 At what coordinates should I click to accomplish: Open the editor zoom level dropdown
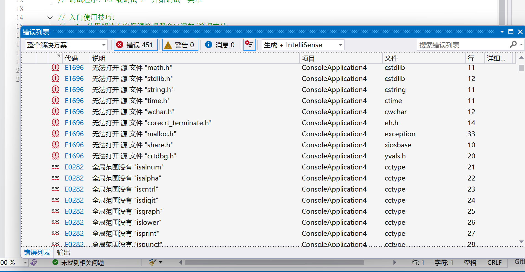[x=25, y=263]
